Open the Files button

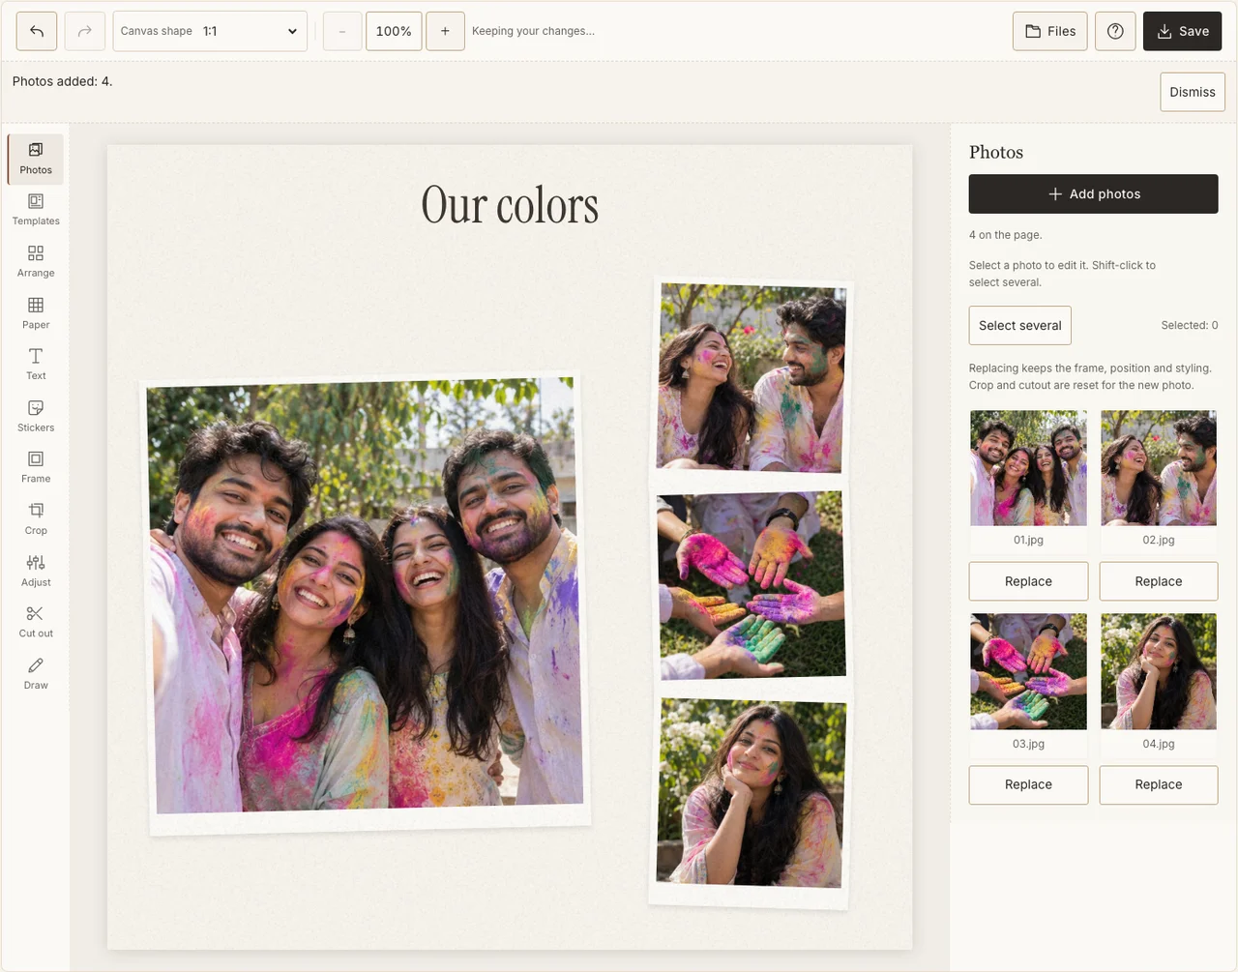[1050, 31]
